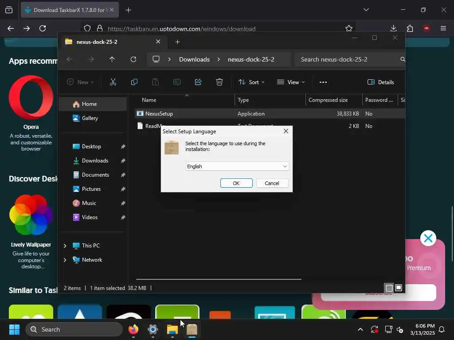
Task: Click the Firefox taskbar icon
Action: pos(133,329)
